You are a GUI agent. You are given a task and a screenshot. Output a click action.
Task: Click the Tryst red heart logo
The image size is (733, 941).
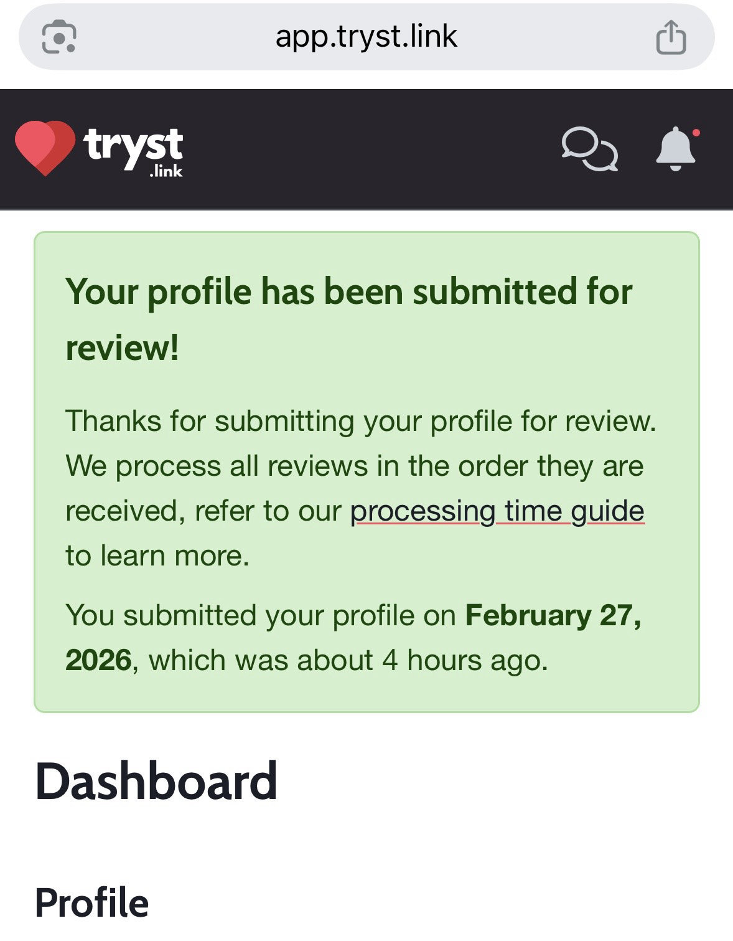44,148
